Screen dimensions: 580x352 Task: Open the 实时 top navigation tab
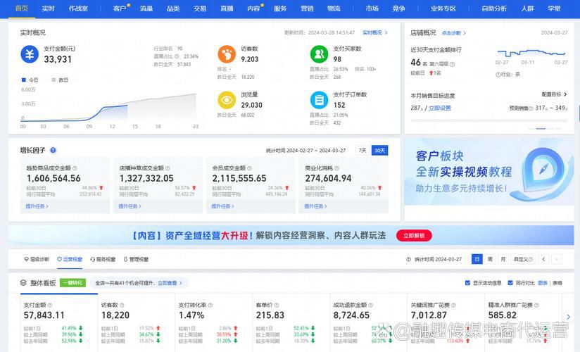48,8
